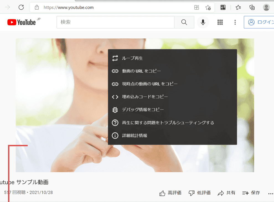
Task: Toggle ループ再生 in context menu
Action: tap(132, 58)
